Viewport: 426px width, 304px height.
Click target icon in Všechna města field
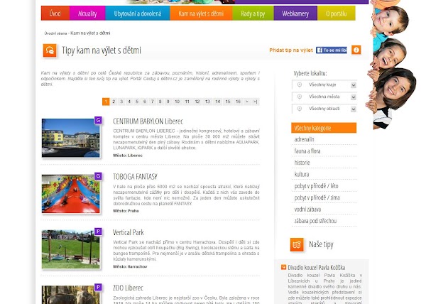(300, 97)
